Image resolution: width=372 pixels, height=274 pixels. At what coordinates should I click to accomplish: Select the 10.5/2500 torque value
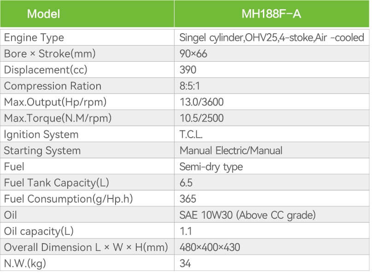point(202,118)
